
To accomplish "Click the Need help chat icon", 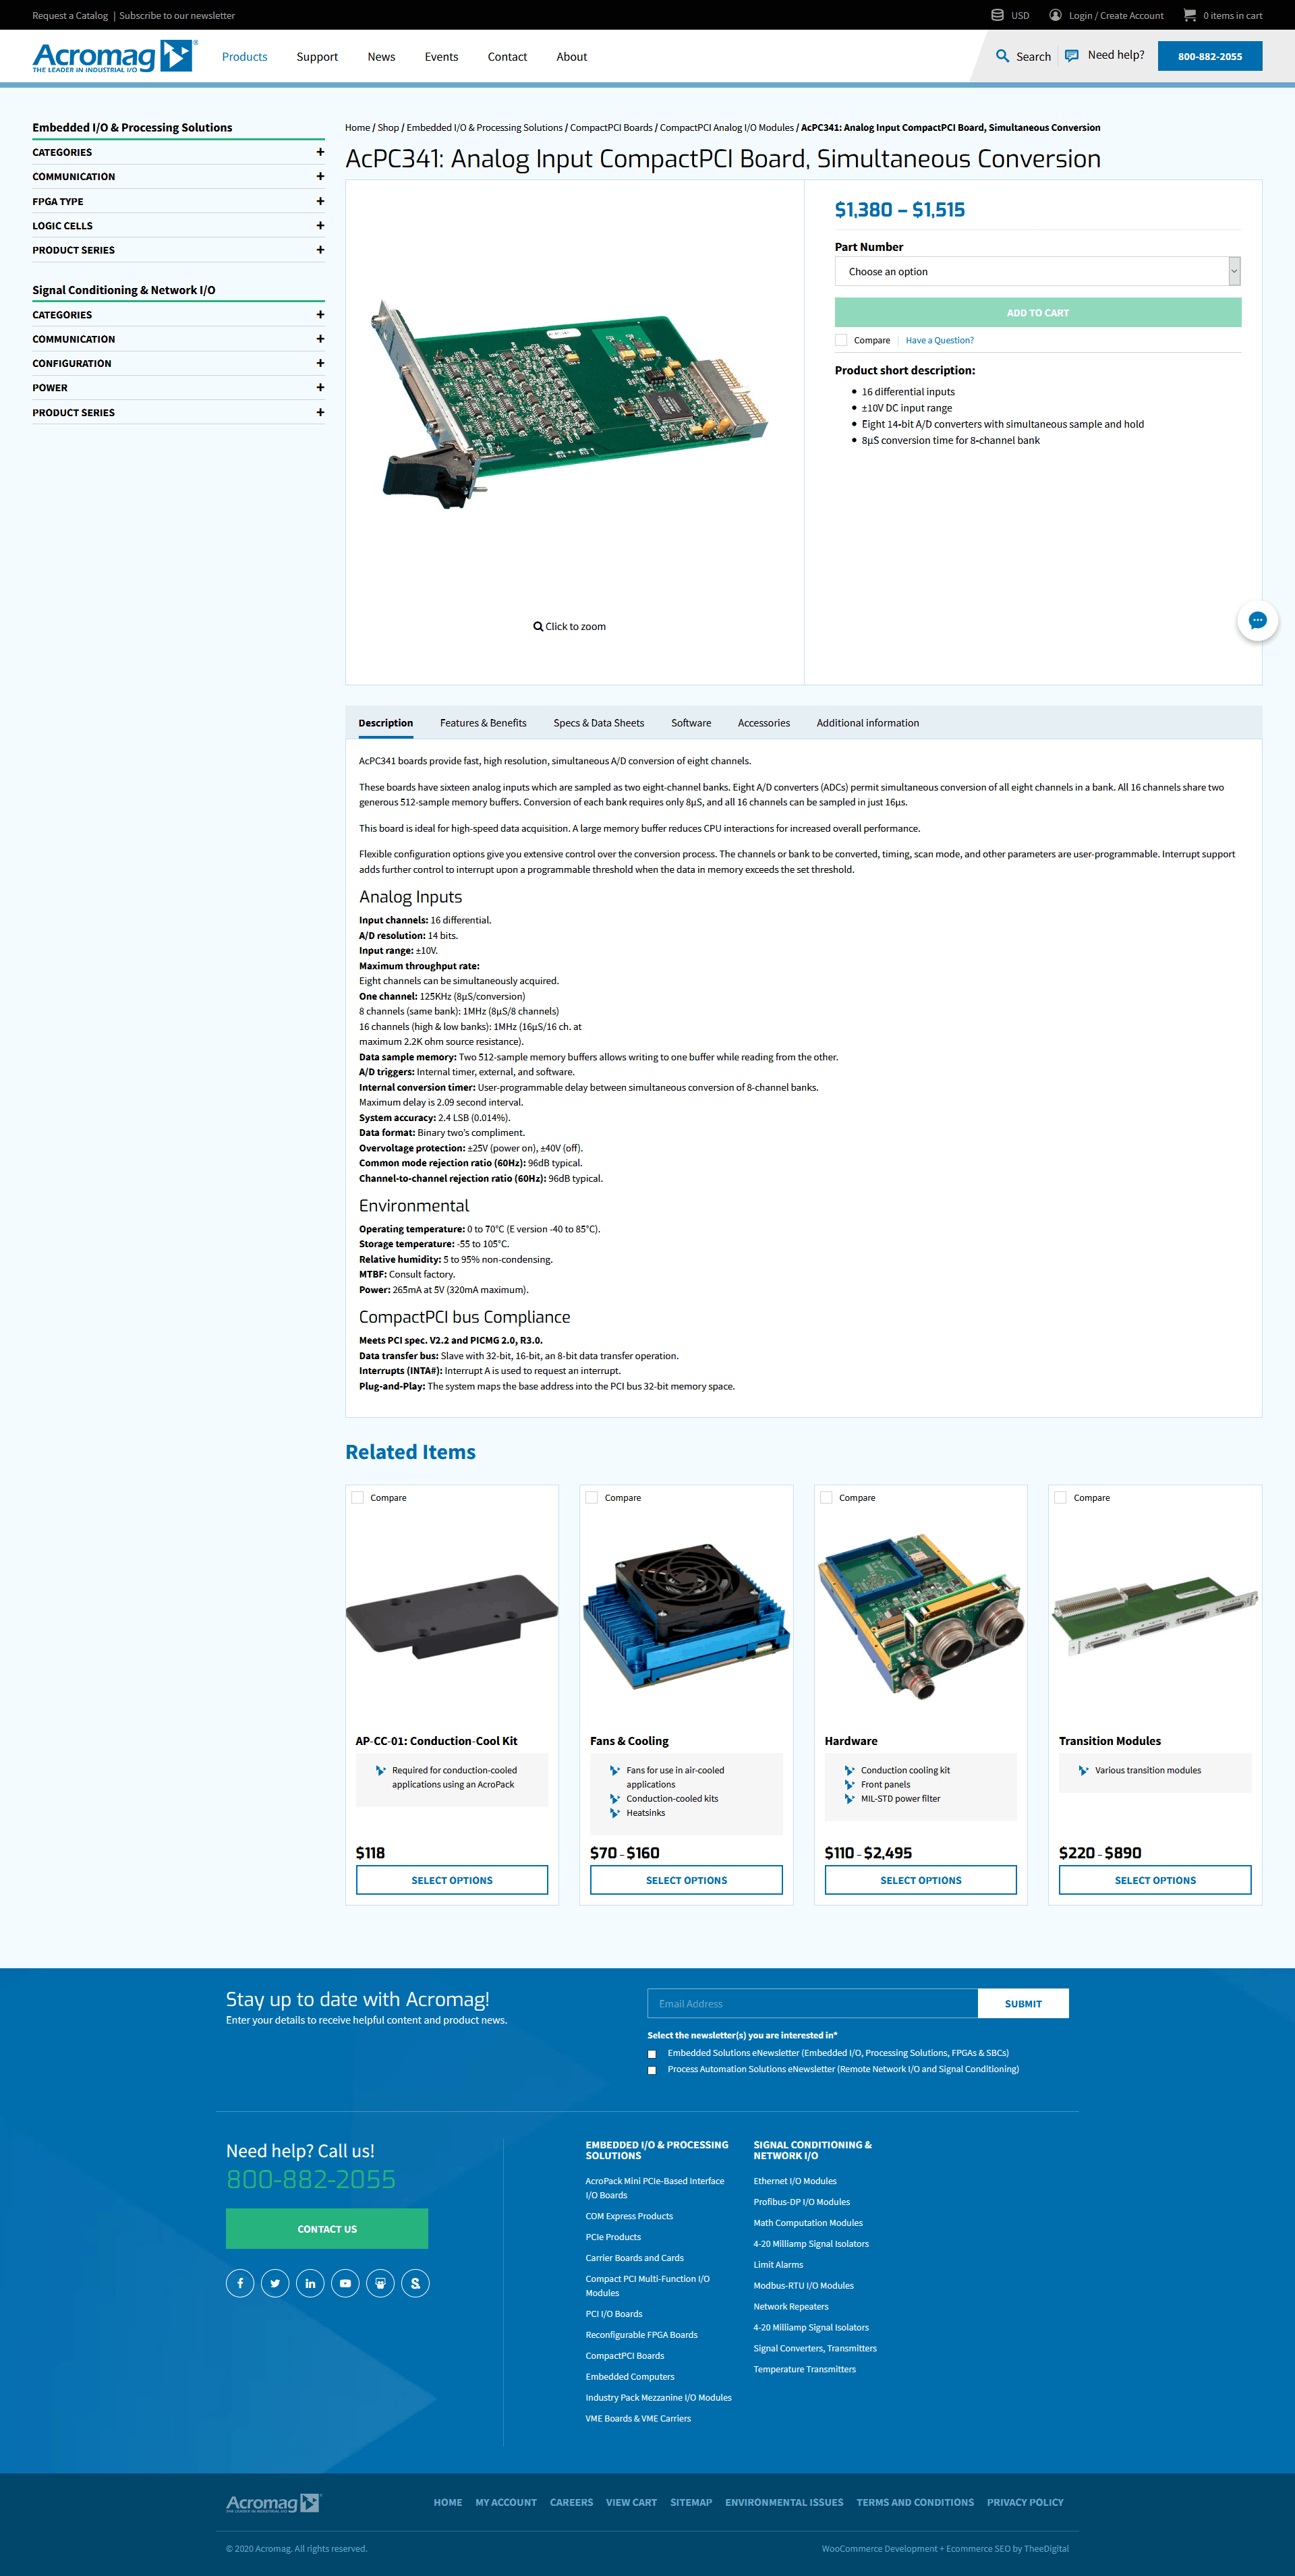I will click(1072, 56).
